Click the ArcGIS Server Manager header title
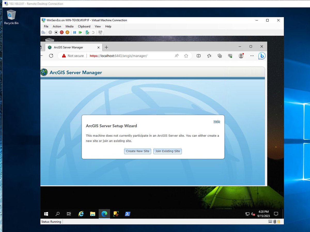This screenshot has height=232, width=310. point(76,72)
